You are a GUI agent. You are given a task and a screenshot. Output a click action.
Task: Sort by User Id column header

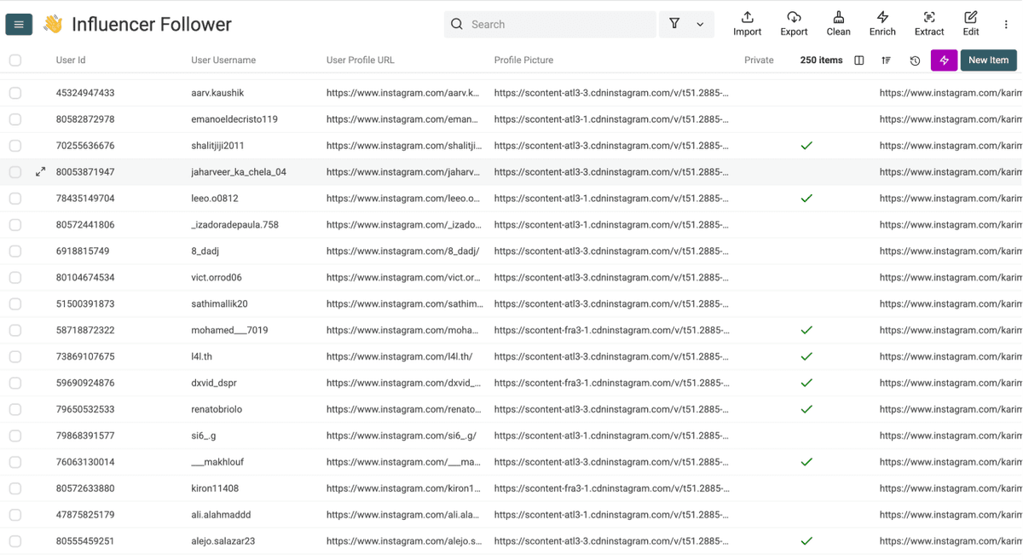click(x=71, y=61)
